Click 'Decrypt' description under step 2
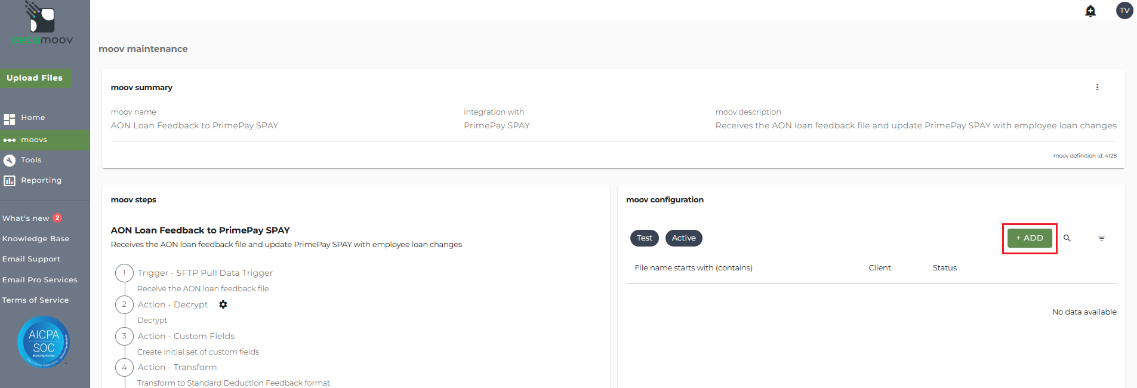Viewport: 1137px width, 388px height. [152, 321]
